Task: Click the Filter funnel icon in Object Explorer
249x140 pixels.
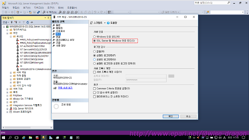Action: click(24, 22)
